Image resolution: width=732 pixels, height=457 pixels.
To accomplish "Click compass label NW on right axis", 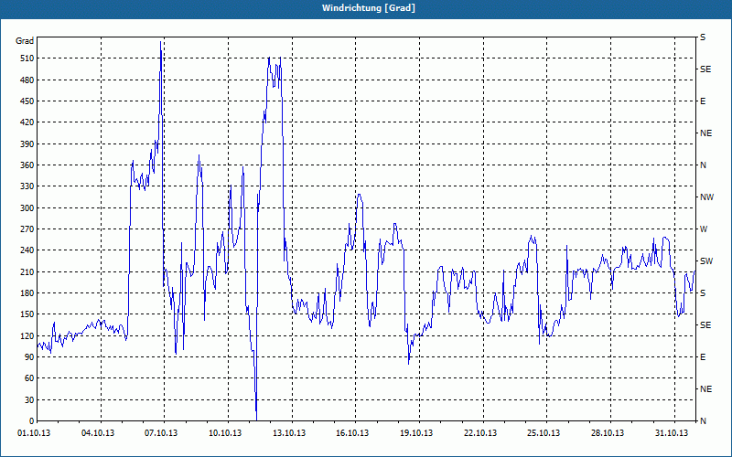I will point(706,197).
